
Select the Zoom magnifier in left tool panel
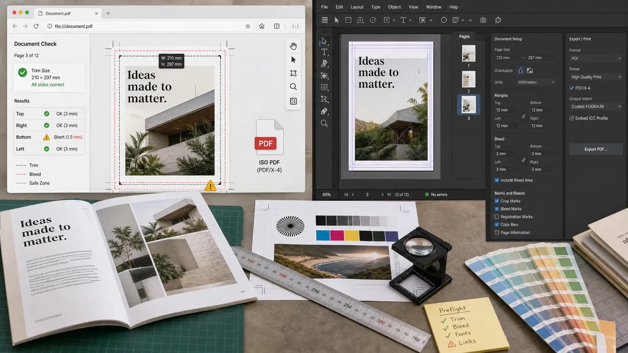324,123
